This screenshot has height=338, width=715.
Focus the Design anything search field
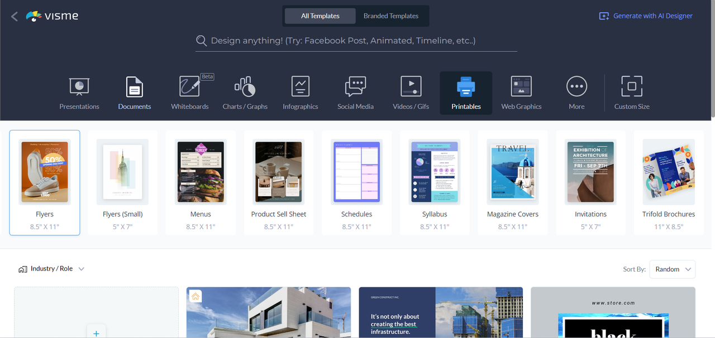(356, 41)
